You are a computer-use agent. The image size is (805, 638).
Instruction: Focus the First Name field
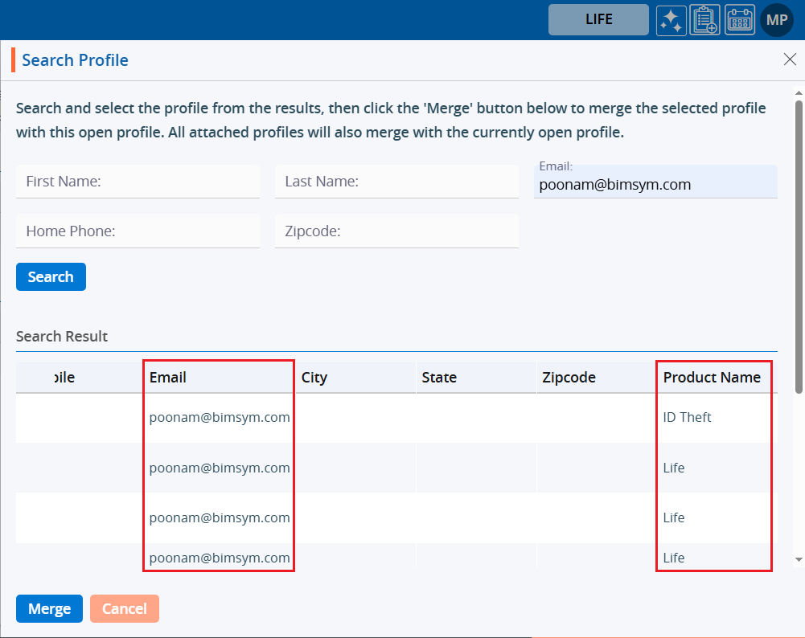click(x=138, y=182)
